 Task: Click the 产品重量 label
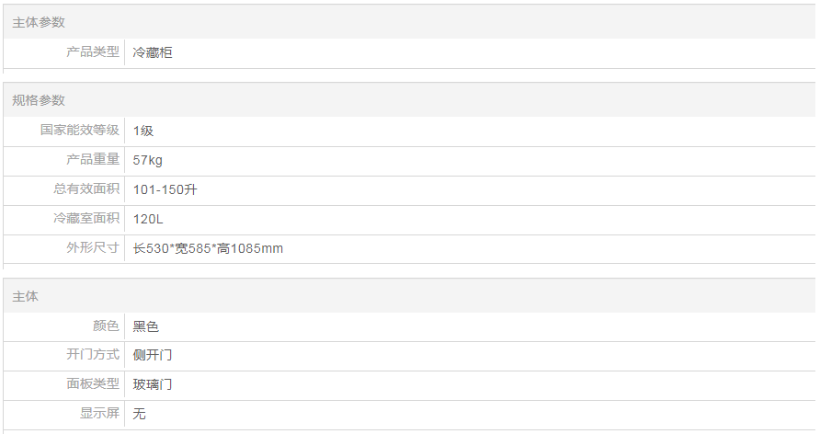point(93,160)
